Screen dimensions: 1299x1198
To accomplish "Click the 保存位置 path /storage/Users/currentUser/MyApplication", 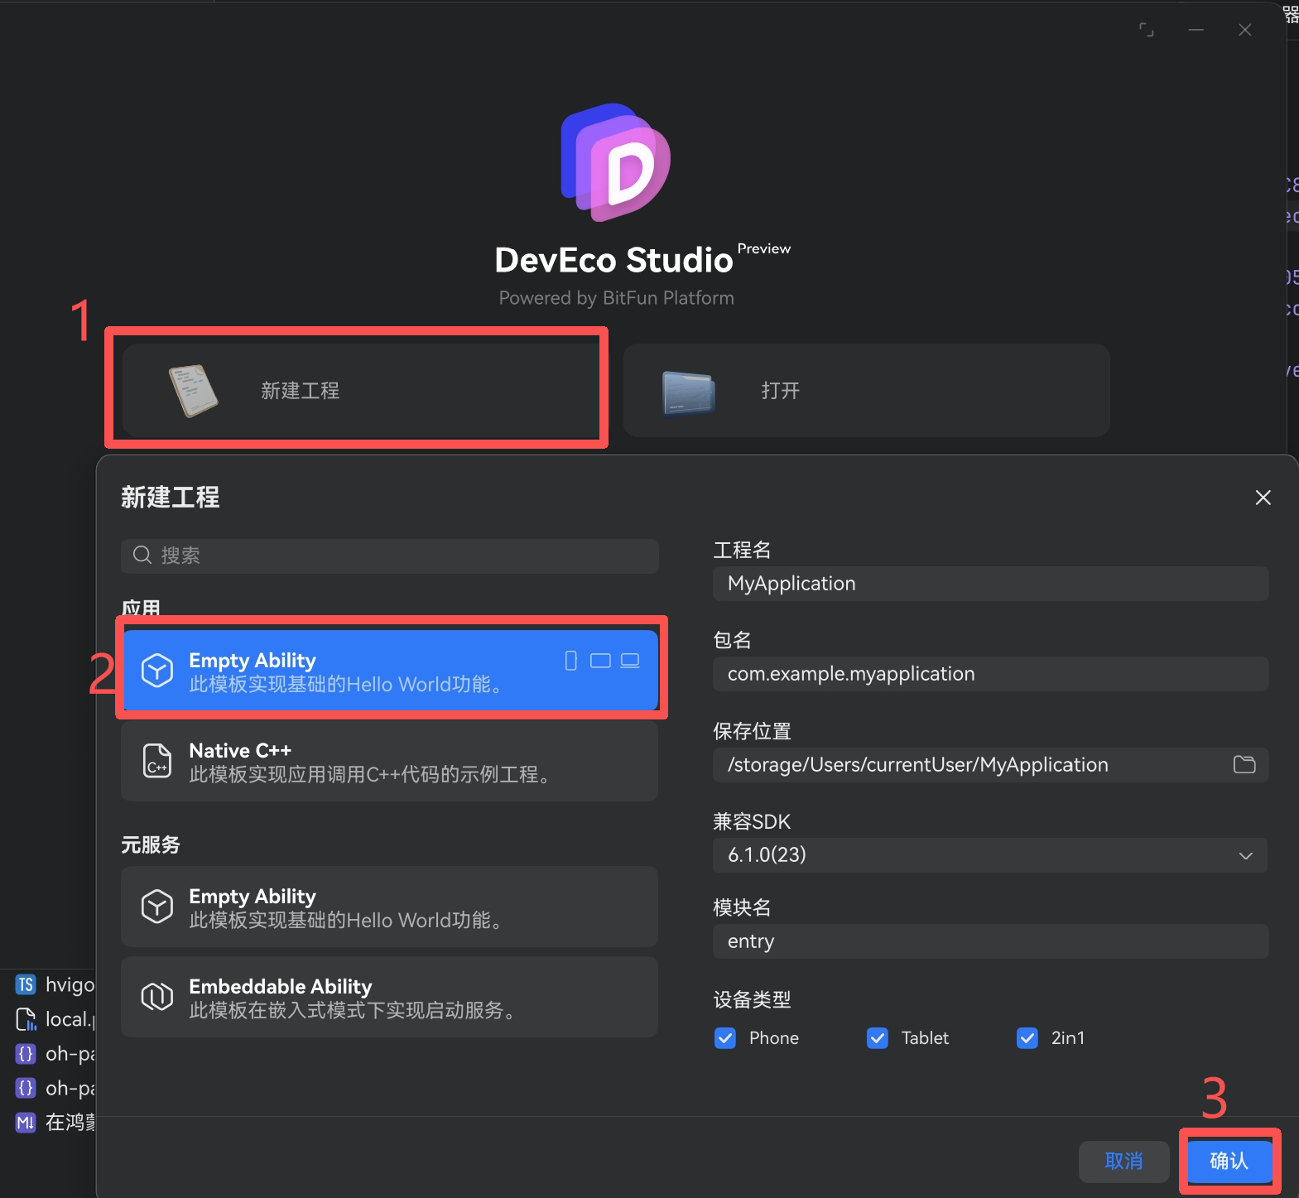I will coord(918,764).
